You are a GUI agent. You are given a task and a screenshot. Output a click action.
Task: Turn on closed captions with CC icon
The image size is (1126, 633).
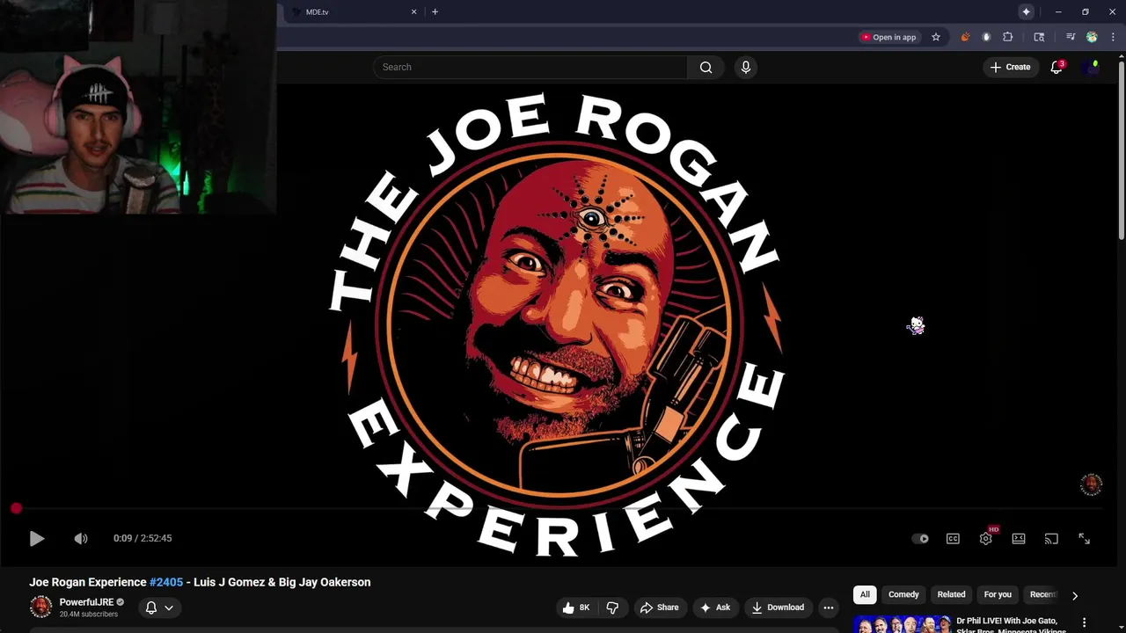953,539
